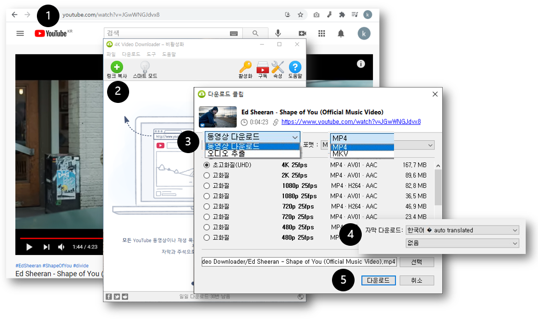Image resolution: width=538 pixels, height=320 pixels.
Task: Open second subtitle dropdown showing 없음
Action: [462, 243]
